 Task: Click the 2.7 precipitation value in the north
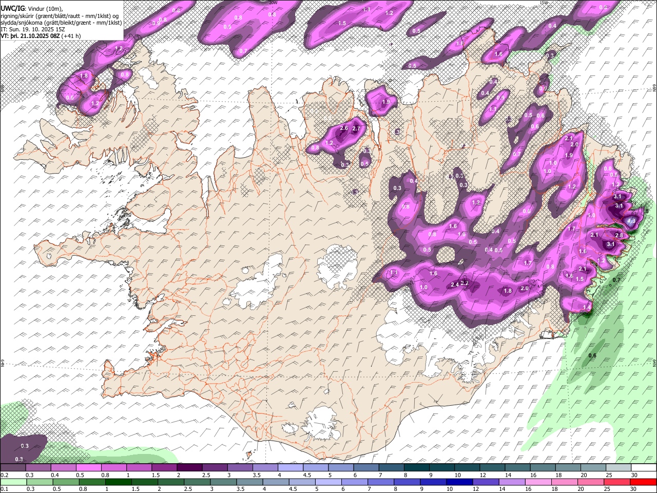pos(356,128)
